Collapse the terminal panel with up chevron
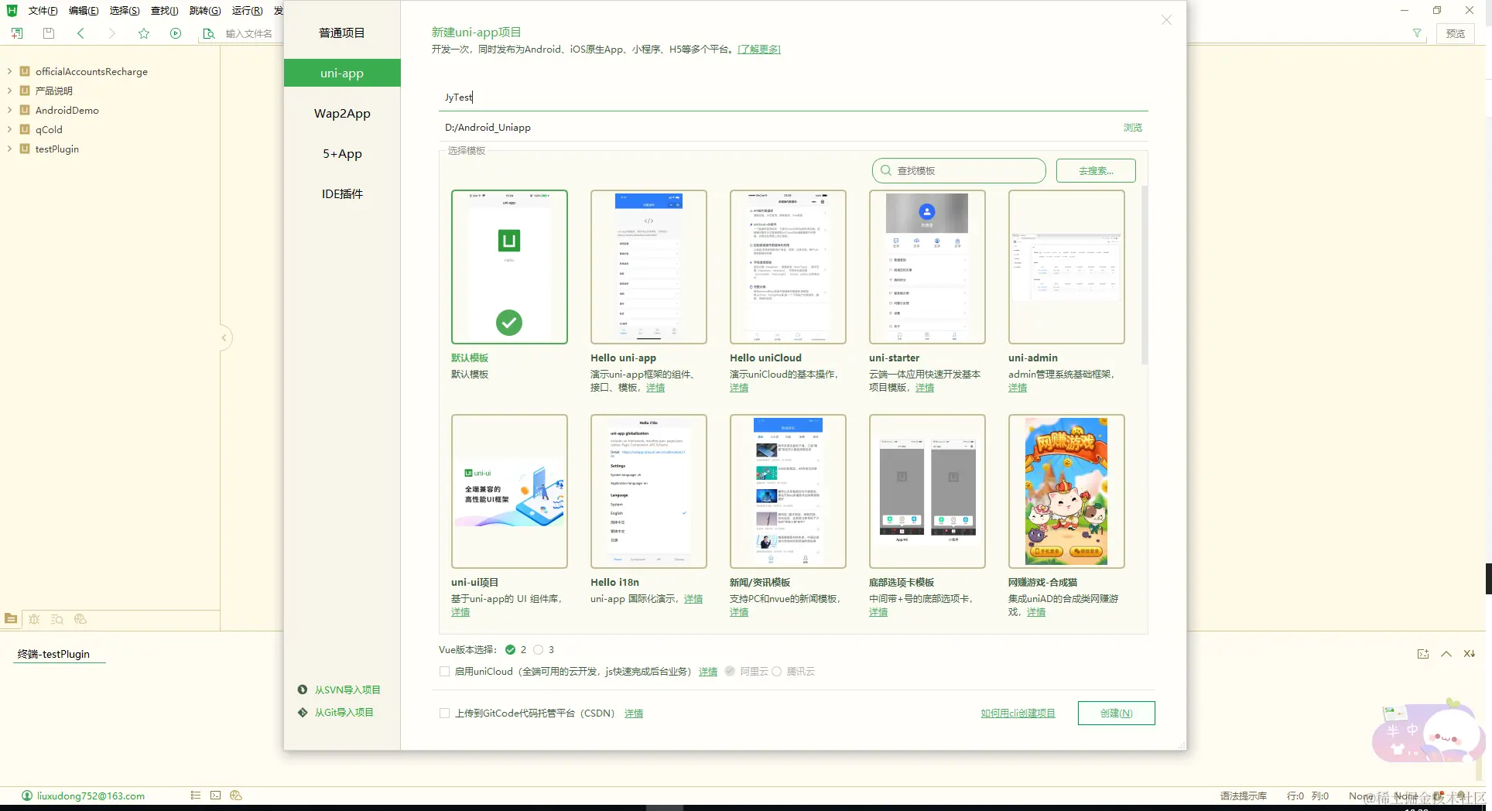Screen dimensions: 1492x811 (1446, 654)
